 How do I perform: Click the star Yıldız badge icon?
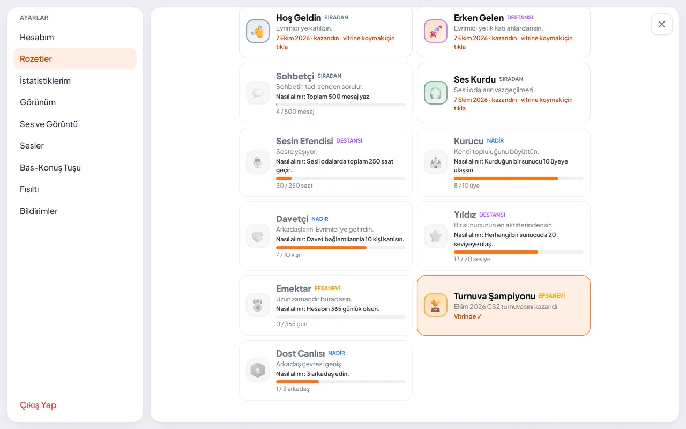[x=436, y=236]
